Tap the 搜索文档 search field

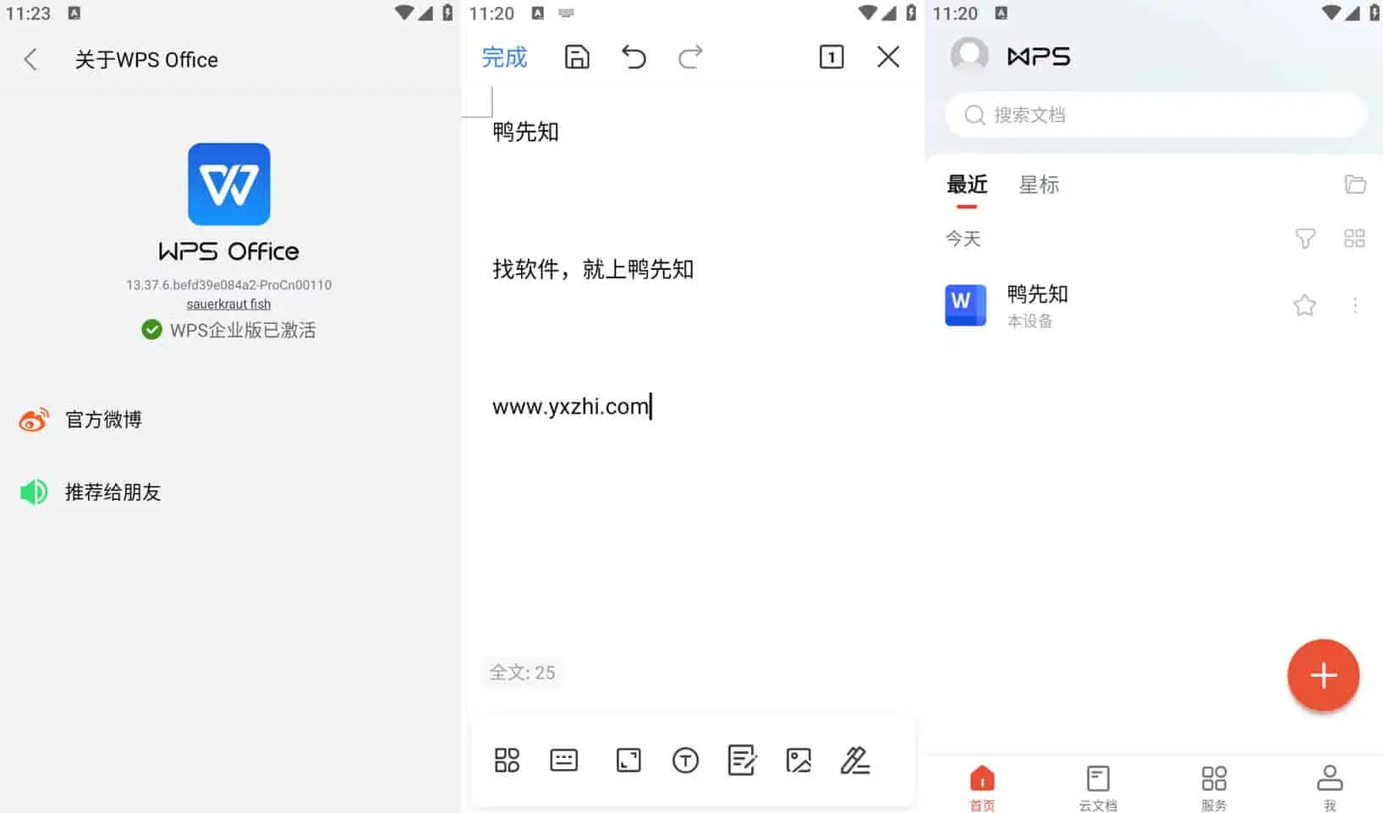(1155, 115)
